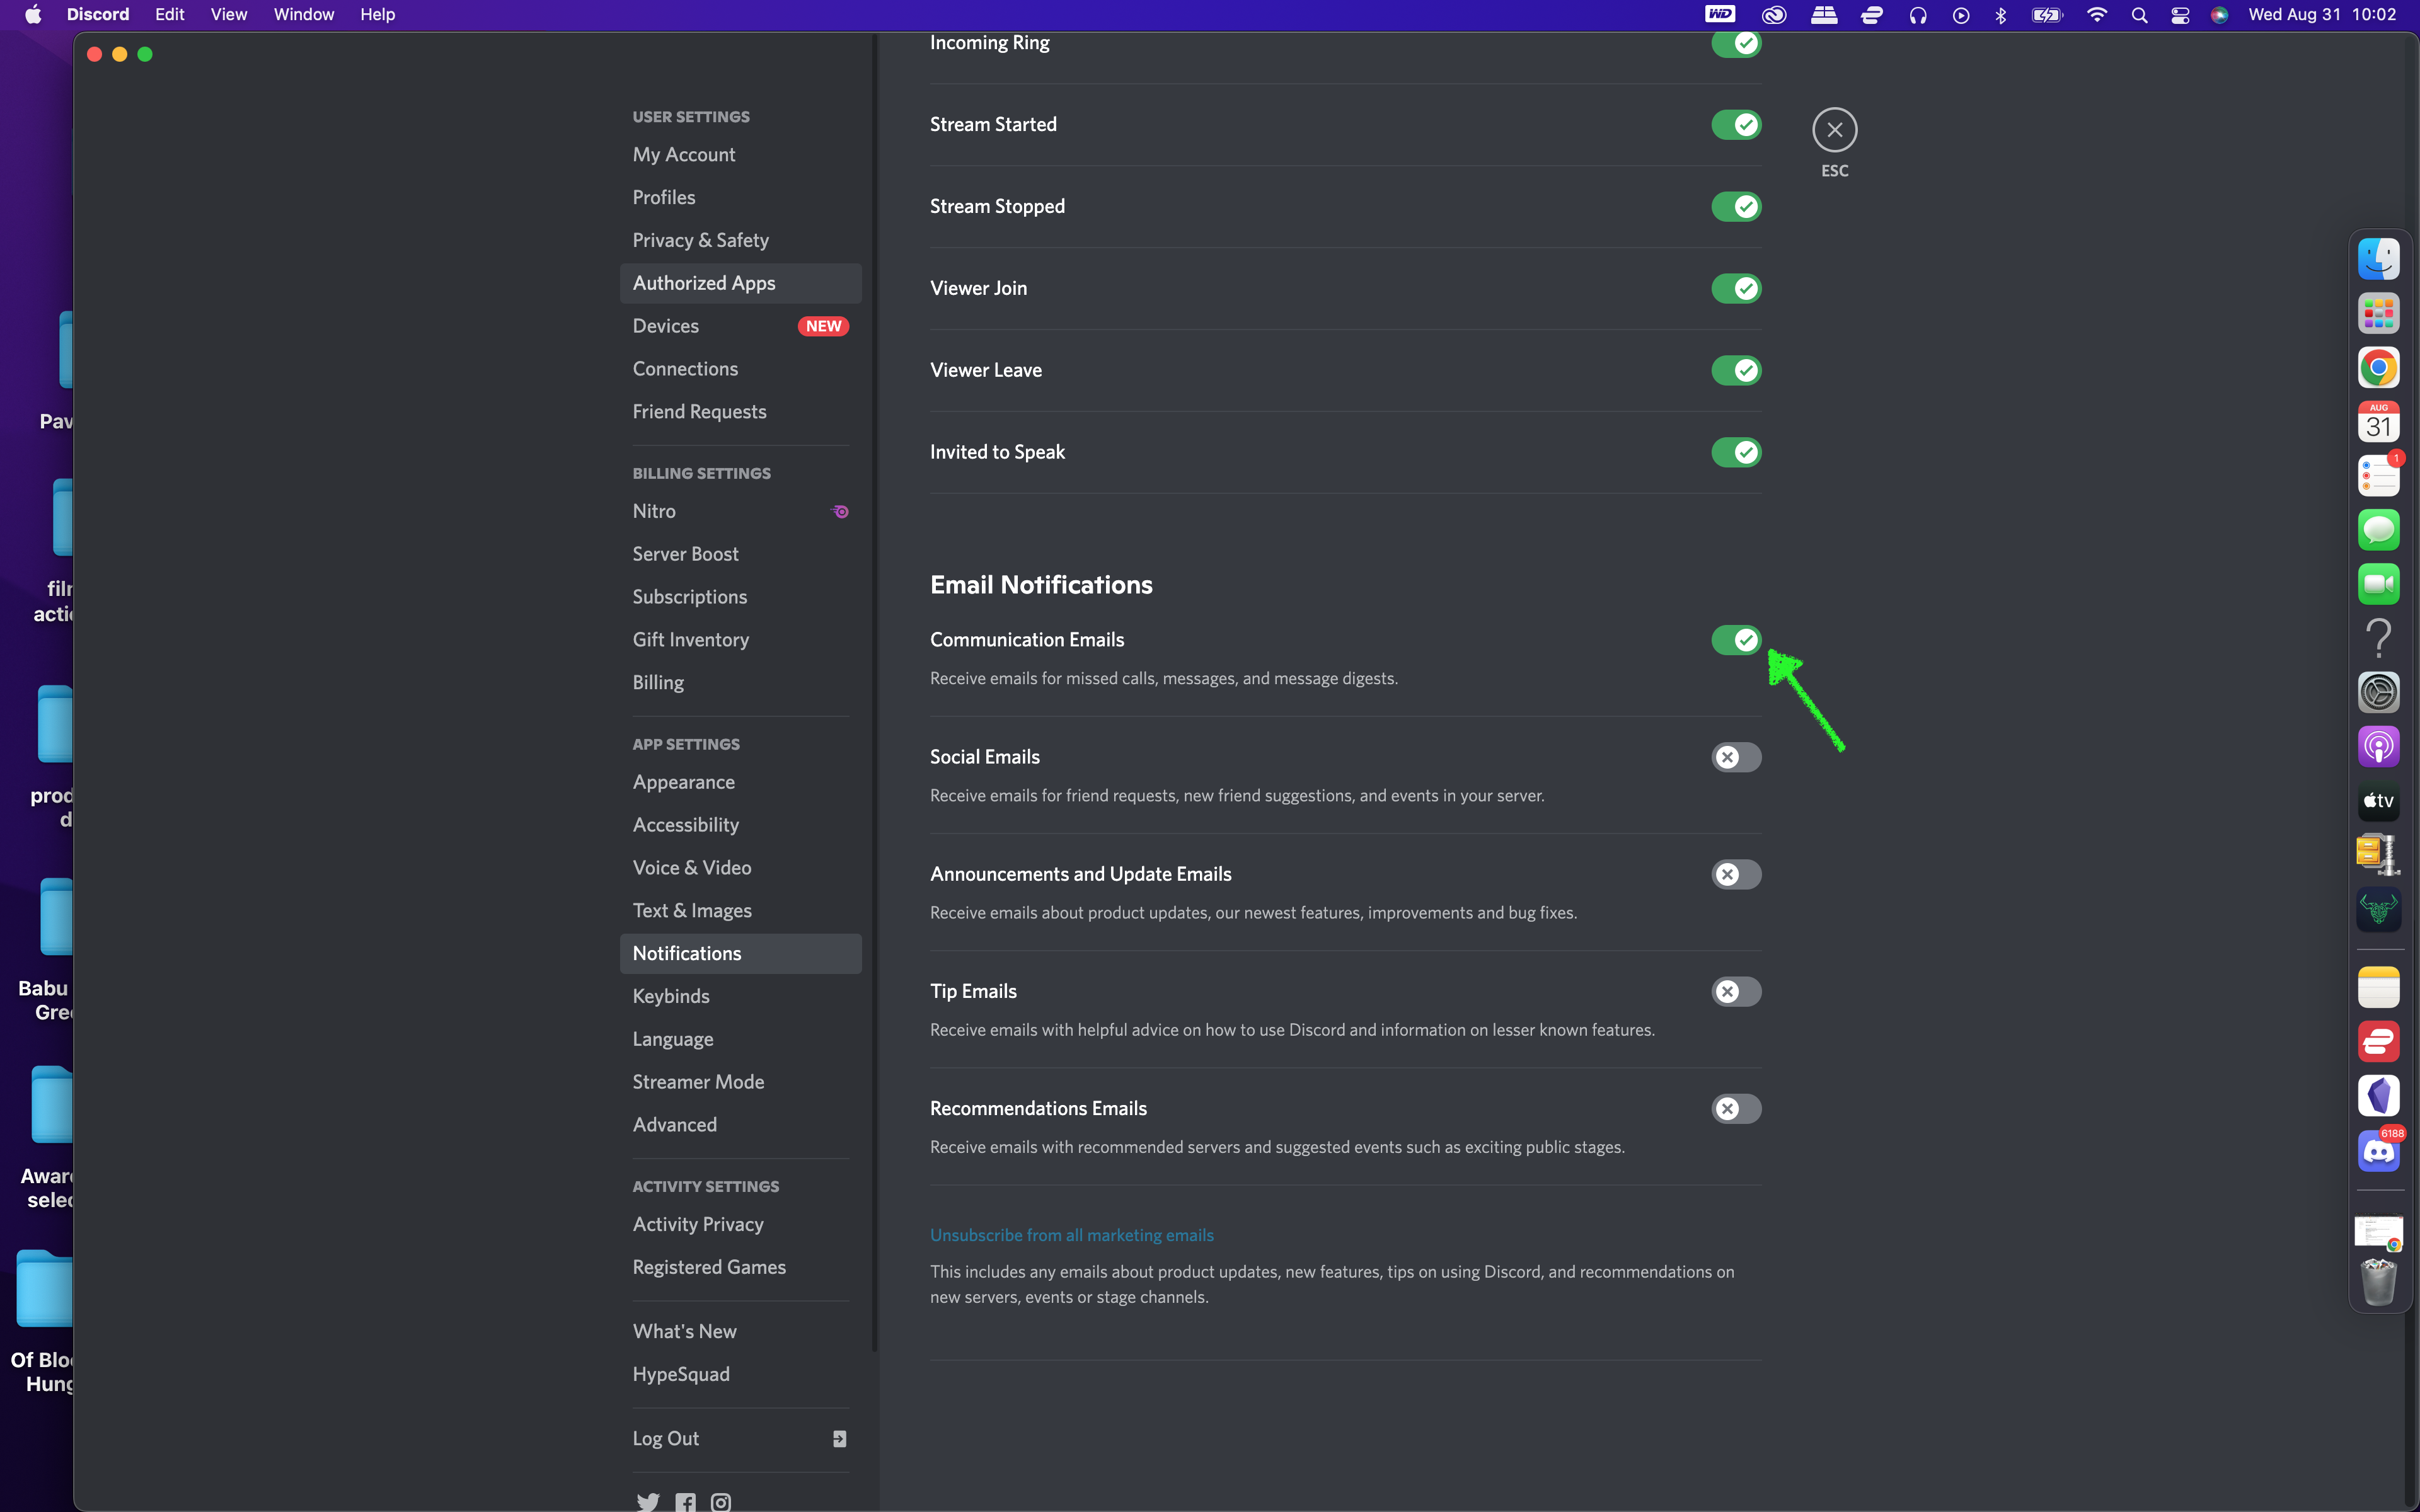This screenshot has height=1512, width=2420.
Task: Disable the Communication Emails toggle
Action: coord(1736,640)
